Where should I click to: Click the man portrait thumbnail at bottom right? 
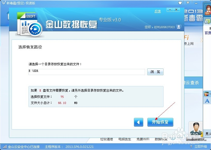[196, 129]
